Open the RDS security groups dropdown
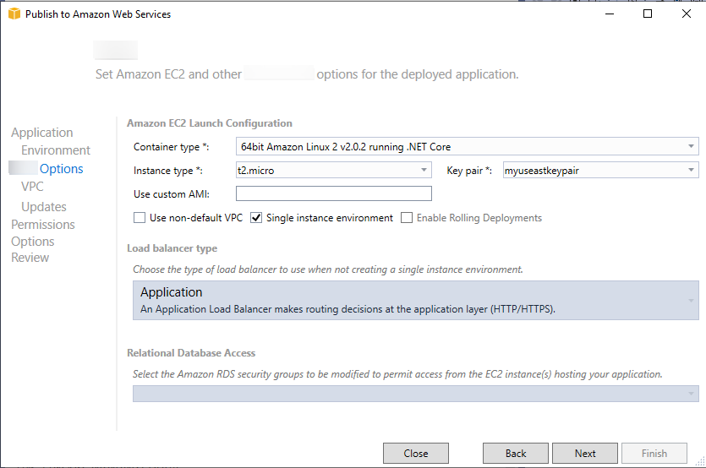 click(692, 394)
